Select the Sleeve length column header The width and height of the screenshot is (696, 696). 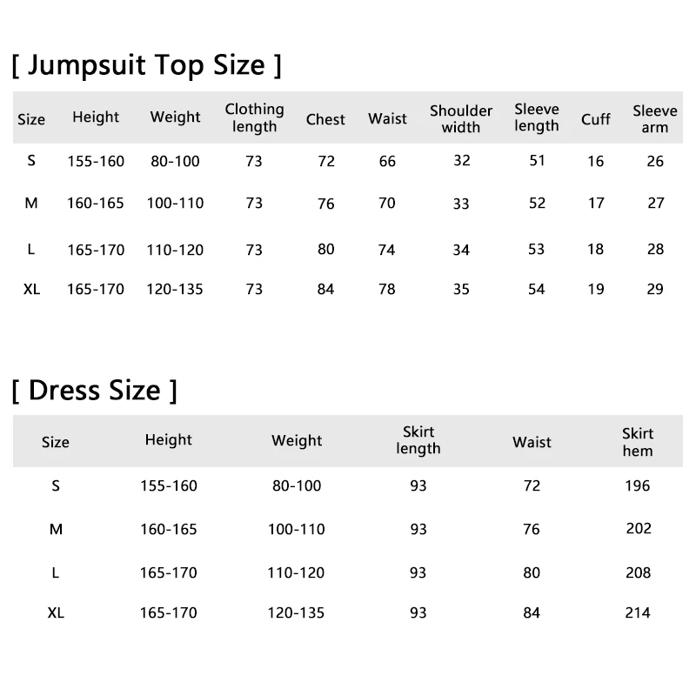(x=537, y=118)
